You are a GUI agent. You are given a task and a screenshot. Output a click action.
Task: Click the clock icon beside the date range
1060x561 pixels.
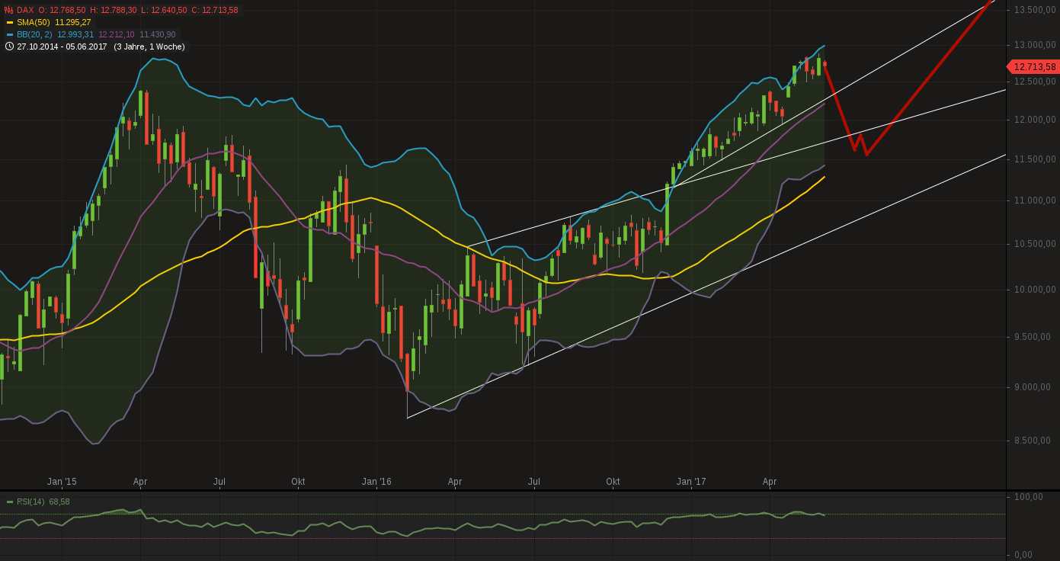pyautogui.click(x=9, y=46)
